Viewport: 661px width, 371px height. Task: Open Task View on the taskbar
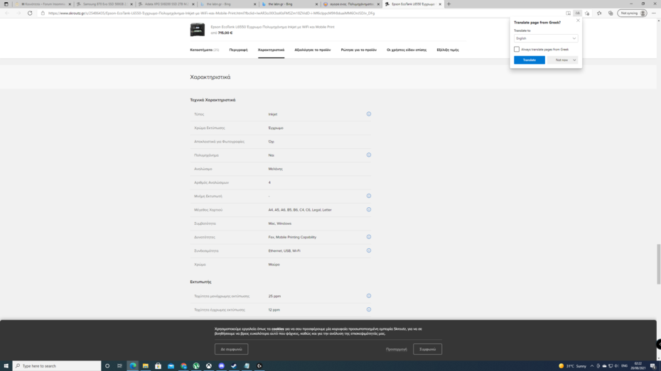click(119, 366)
